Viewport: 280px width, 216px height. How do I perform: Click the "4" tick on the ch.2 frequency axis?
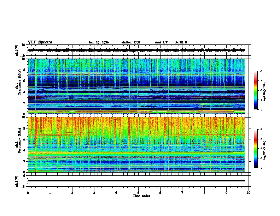point(25,150)
